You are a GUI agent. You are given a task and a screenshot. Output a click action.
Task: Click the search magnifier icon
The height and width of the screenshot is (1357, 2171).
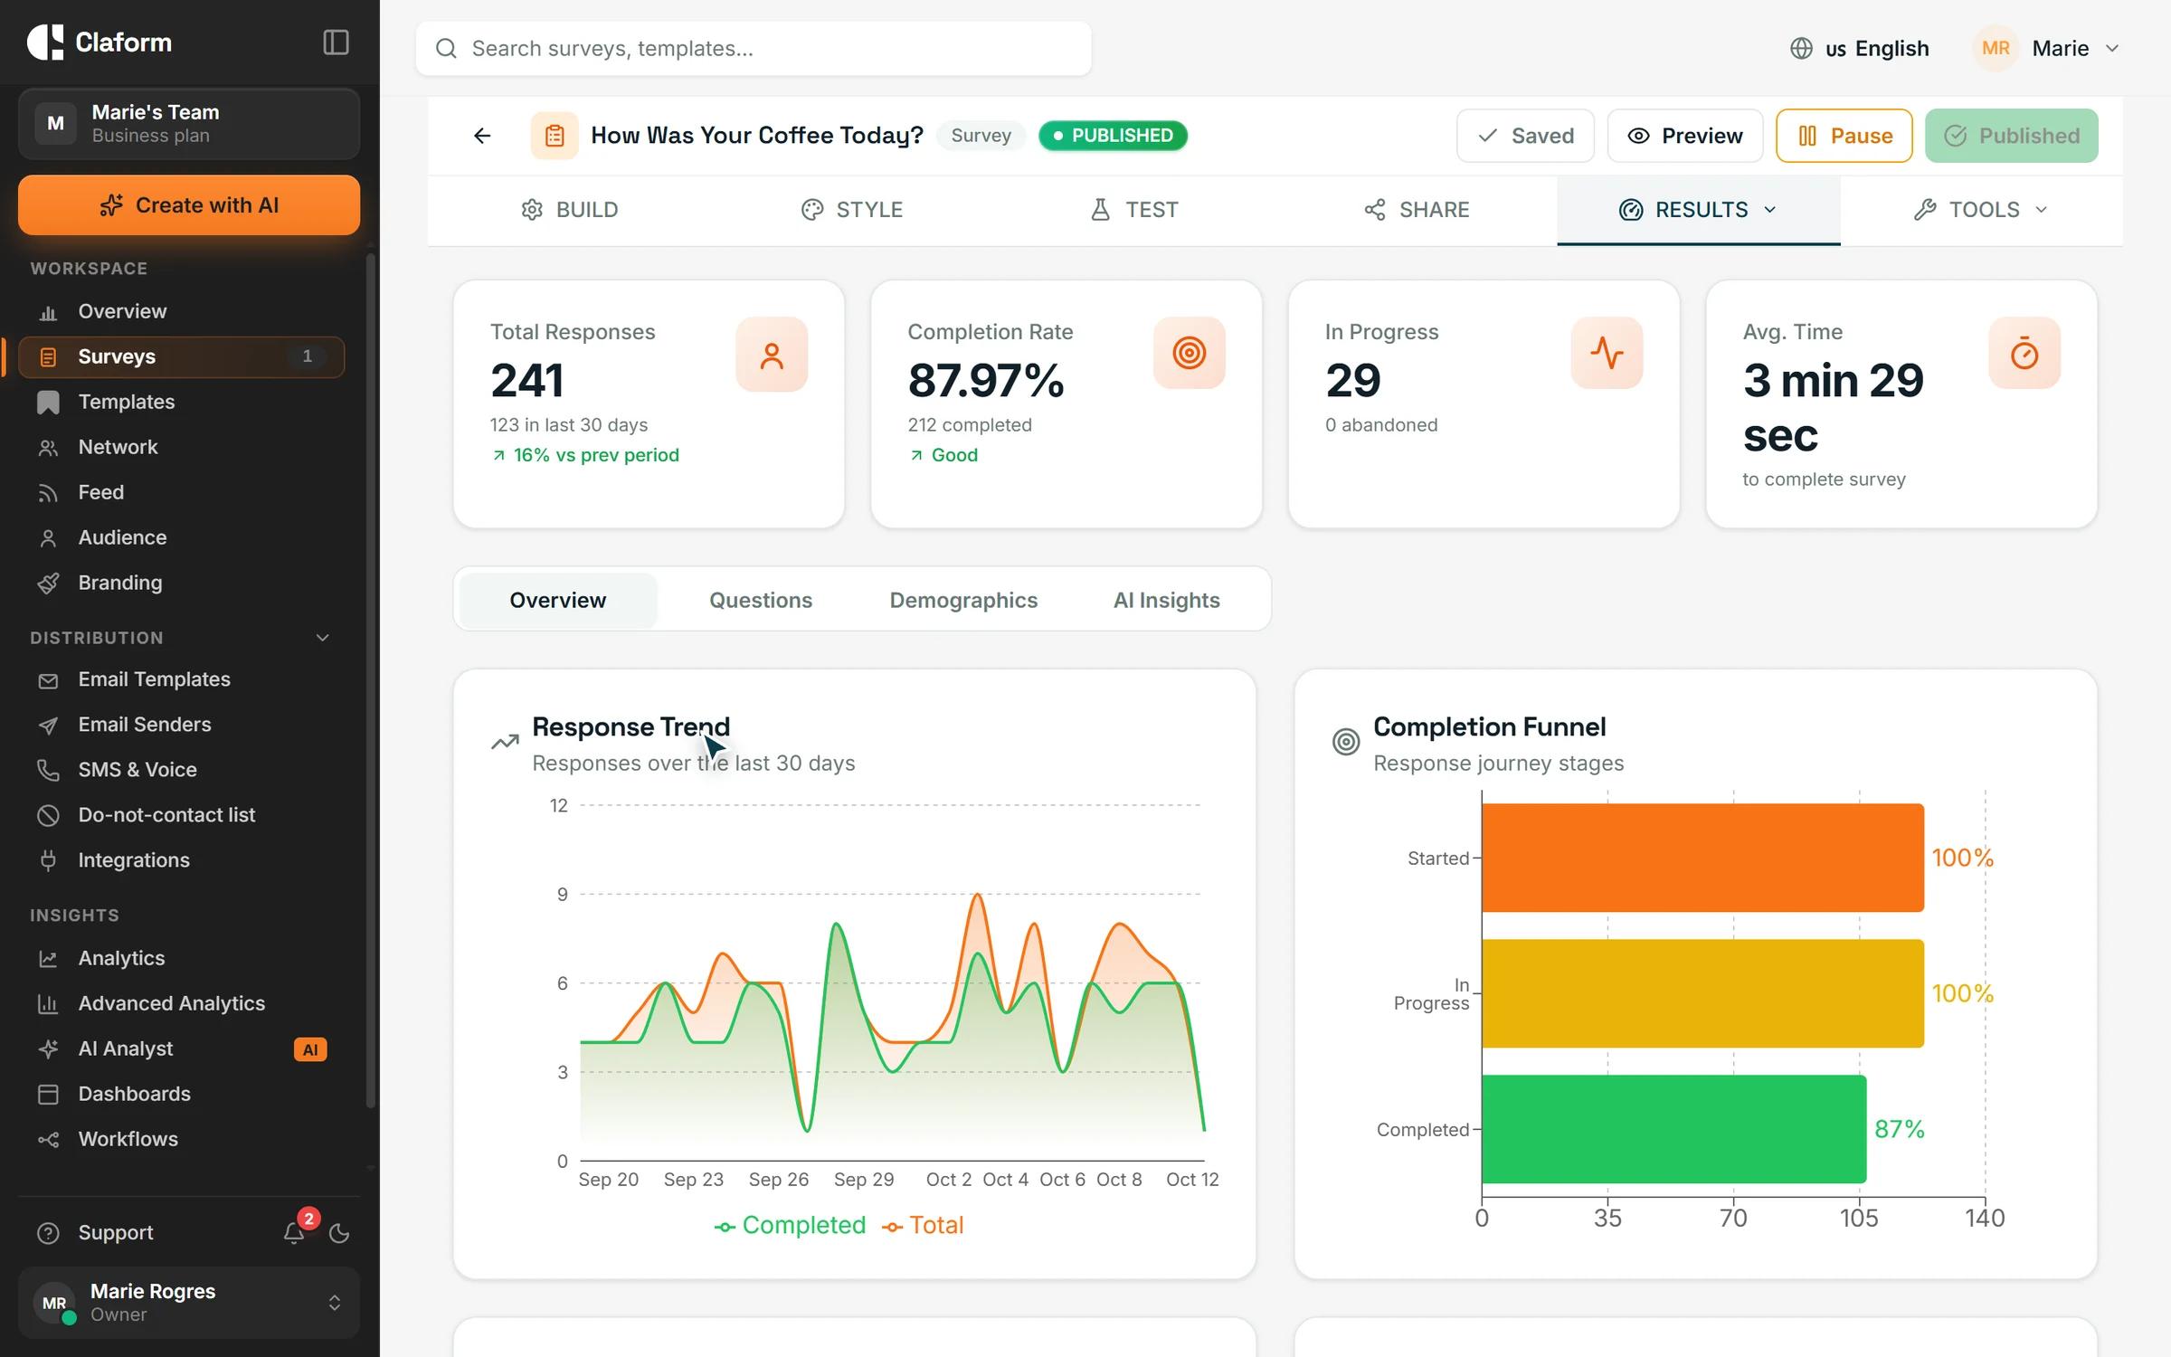click(446, 49)
